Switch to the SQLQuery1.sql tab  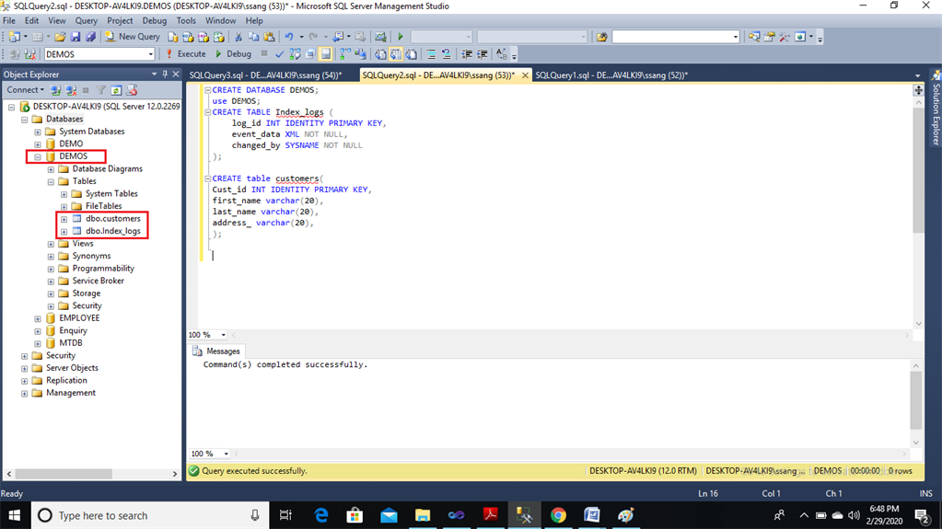click(611, 75)
